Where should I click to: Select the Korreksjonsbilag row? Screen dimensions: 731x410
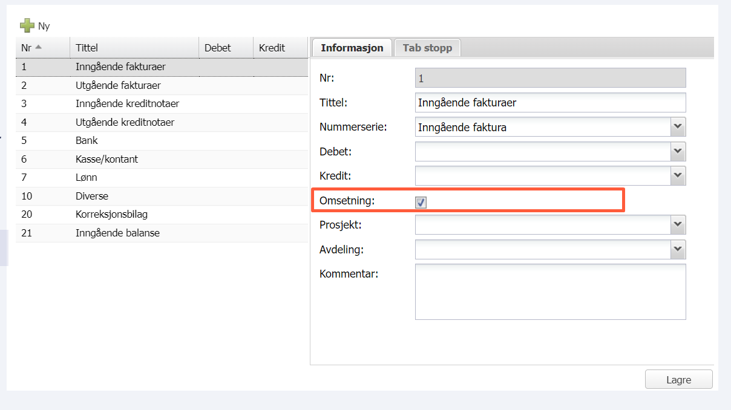pyautogui.click(x=111, y=214)
